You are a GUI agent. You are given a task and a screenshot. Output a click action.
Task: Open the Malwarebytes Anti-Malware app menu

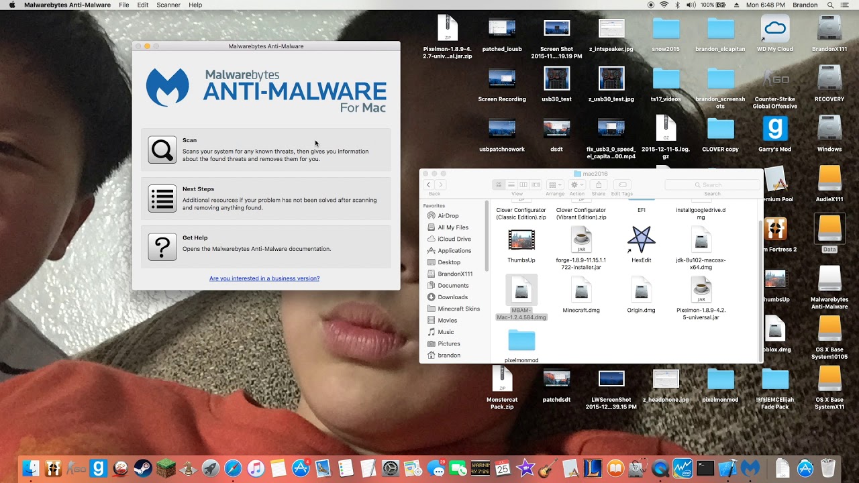(x=67, y=5)
